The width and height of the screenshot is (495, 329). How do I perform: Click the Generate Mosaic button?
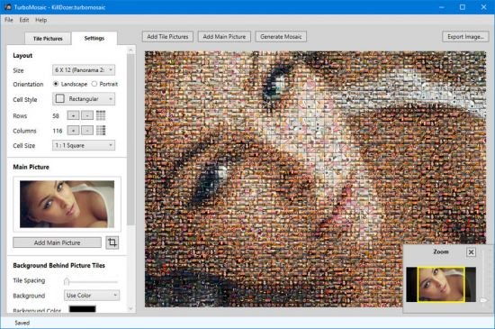pos(281,37)
